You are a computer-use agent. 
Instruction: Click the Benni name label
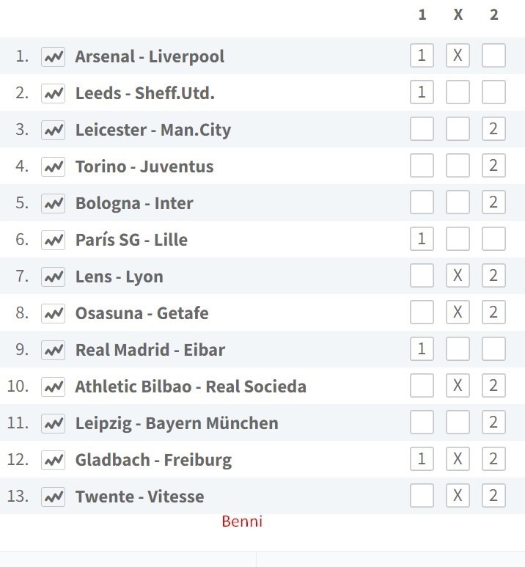242,522
